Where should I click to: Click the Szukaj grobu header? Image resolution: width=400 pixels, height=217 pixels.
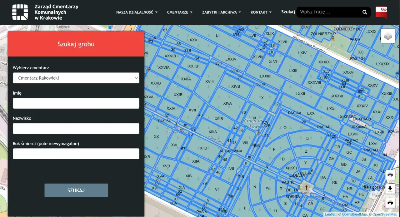(76, 44)
